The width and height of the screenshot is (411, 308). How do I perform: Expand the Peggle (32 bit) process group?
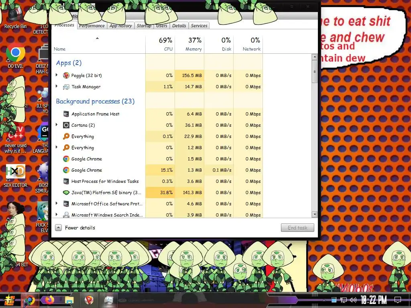click(x=57, y=75)
